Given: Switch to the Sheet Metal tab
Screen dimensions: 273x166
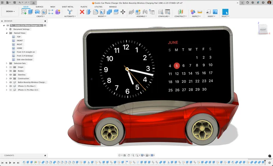Looking at the screenshot, I should tap(68, 6).
